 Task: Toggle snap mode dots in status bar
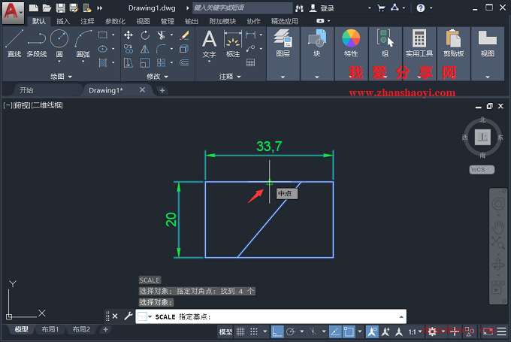pyautogui.click(x=254, y=332)
